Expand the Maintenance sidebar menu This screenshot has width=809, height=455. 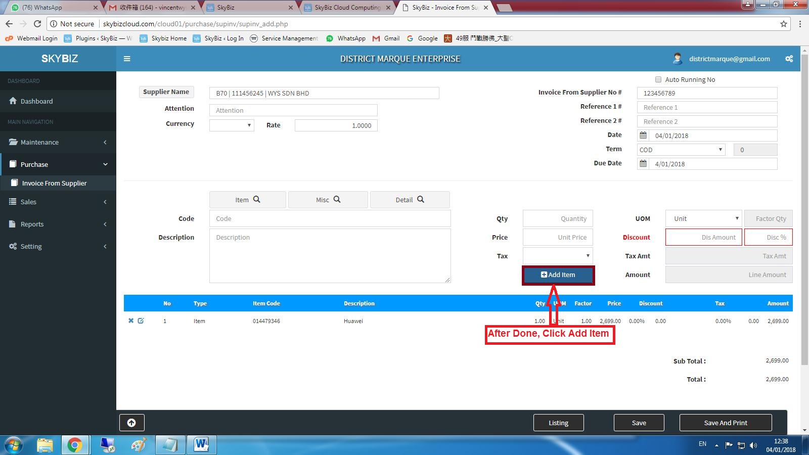[x=58, y=142]
